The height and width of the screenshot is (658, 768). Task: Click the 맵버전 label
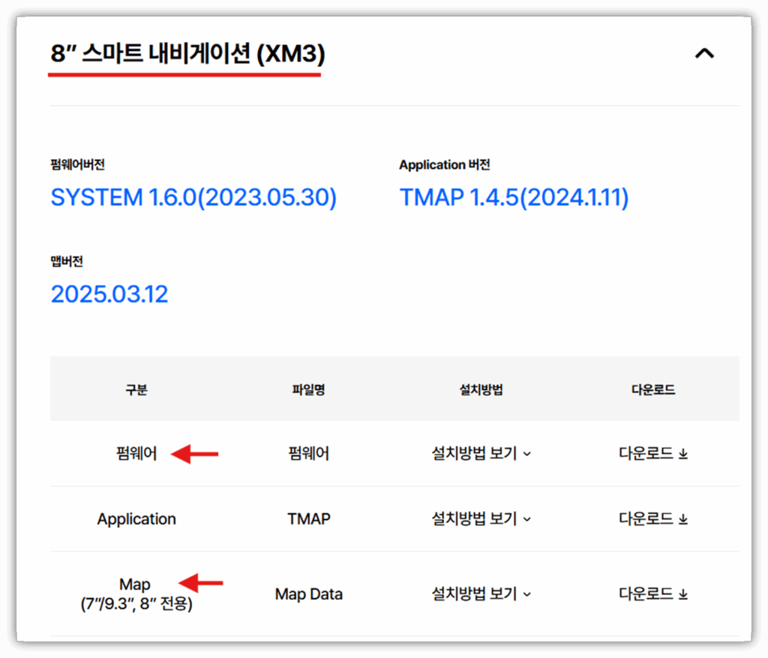[x=67, y=261]
